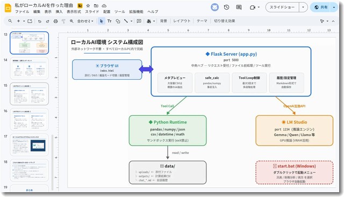Viewport: 344px width, 197px height.
Task: Open the ツール menu
Action: pyautogui.click(x=119, y=12)
